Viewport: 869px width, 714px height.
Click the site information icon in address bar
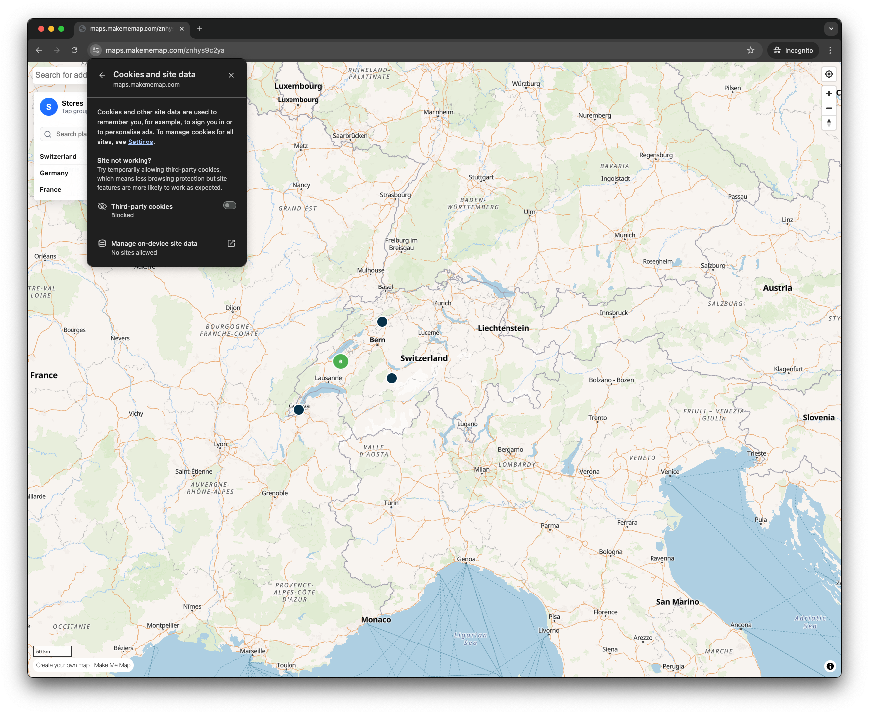point(95,50)
